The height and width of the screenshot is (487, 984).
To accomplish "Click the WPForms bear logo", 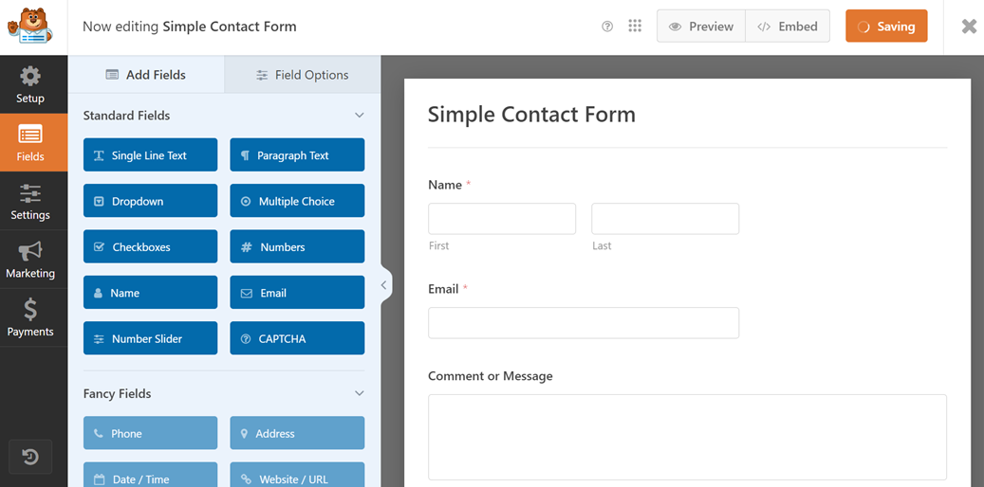I will (29, 27).
